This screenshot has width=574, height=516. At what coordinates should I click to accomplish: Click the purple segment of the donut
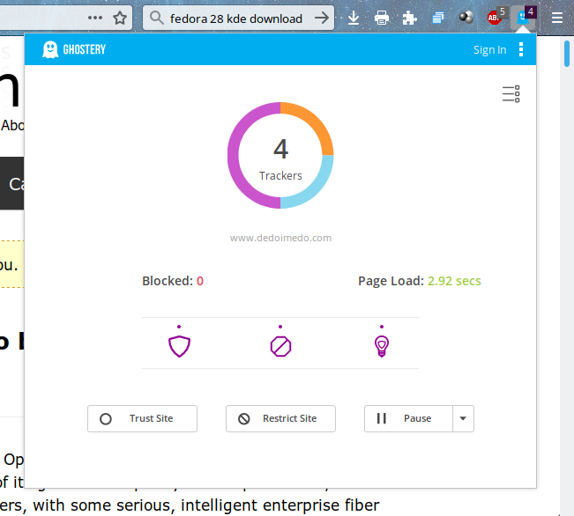[233, 156]
